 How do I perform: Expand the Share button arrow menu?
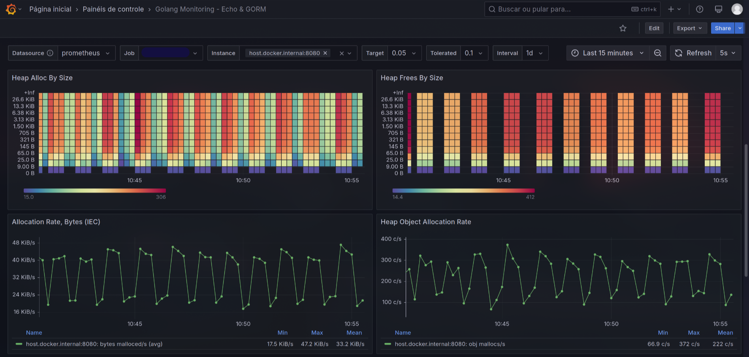click(740, 28)
